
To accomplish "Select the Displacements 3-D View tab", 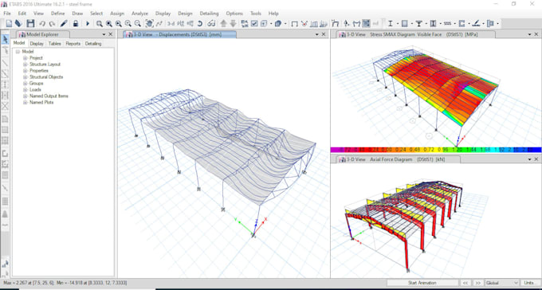I will [180, 34].
